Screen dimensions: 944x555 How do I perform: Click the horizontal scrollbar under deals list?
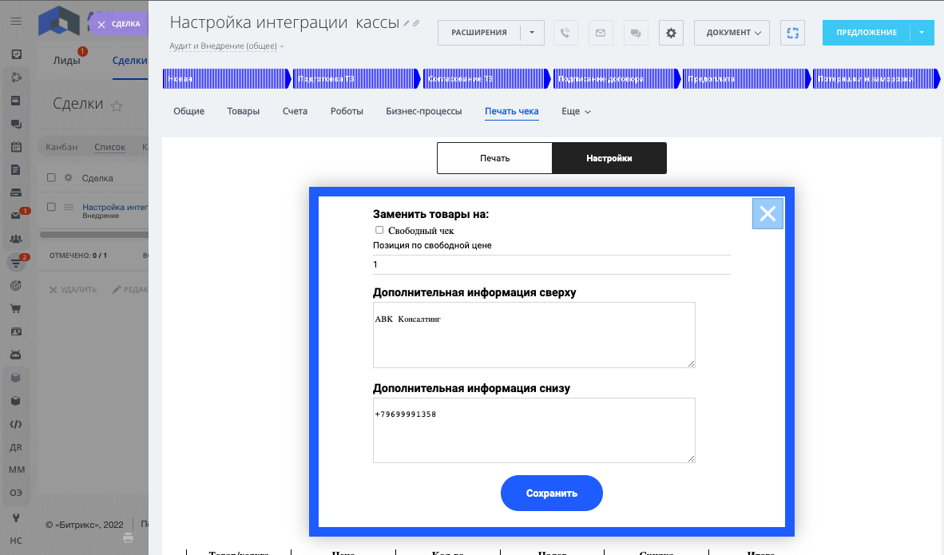coord(94,235)
